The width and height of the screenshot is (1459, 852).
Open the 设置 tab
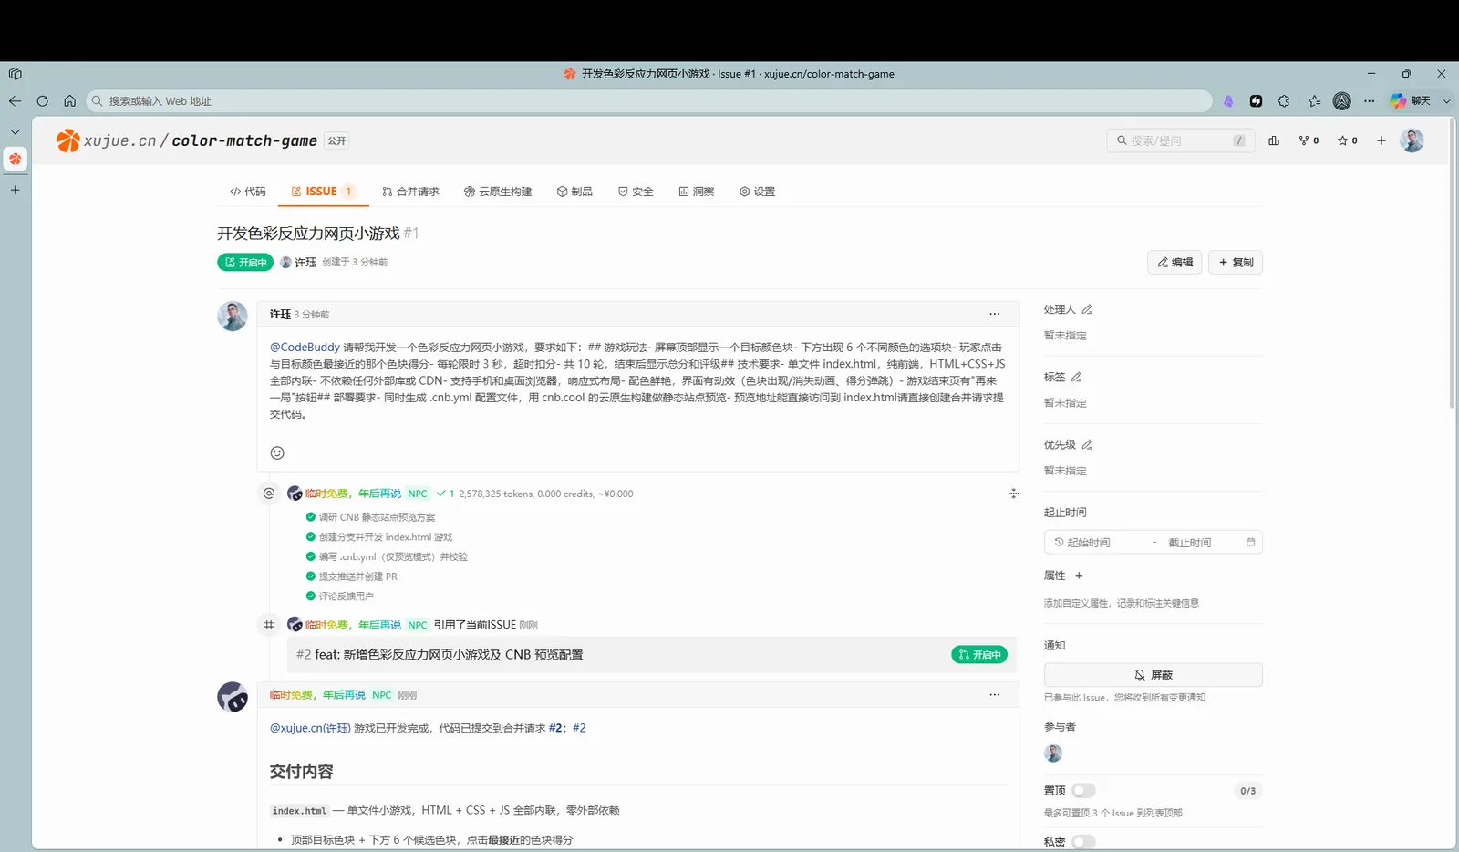coord(757,192)
